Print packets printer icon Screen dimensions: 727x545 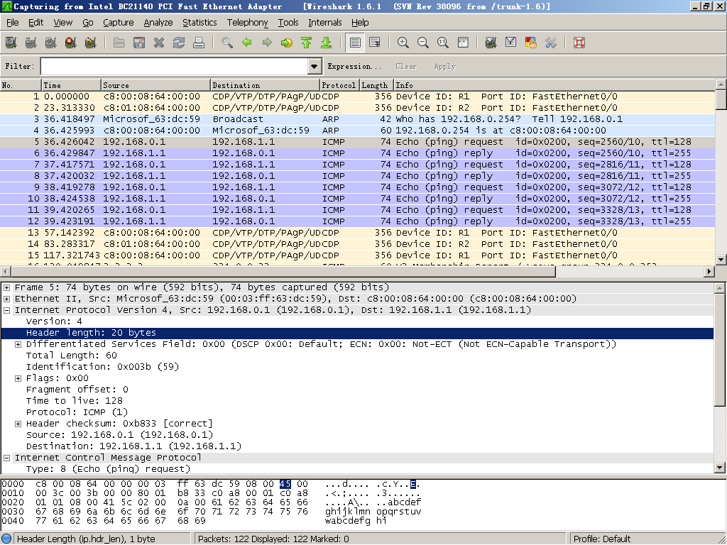199,43
